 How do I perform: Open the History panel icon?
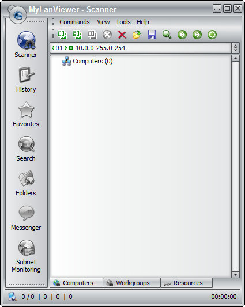(x=26, y=79)
